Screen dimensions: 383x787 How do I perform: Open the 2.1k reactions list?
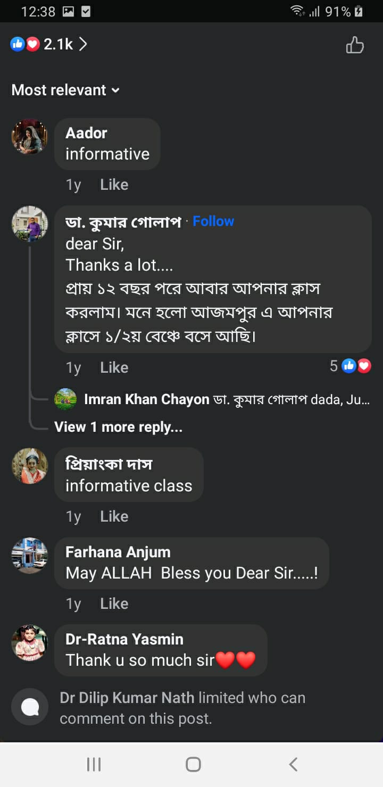click(x=49, y=44)
